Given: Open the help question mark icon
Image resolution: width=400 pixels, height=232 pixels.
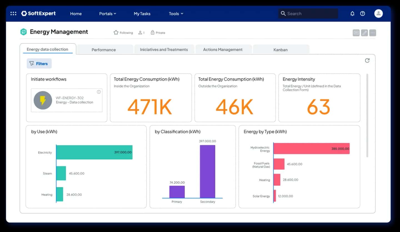Looking at the screenshot, I should pyautogui.click(x=362, y=14).
